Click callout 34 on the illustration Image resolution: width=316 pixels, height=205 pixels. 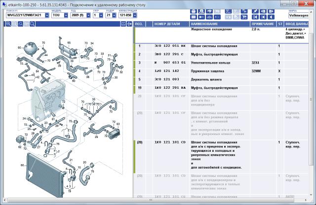(92, 43)
